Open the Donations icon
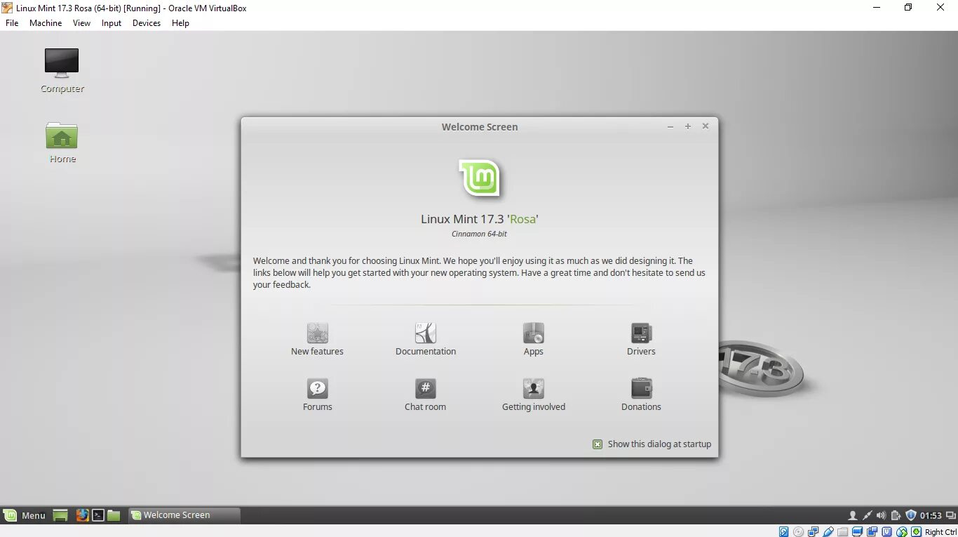Screen dimensions: 958x537 coord(641,389)
